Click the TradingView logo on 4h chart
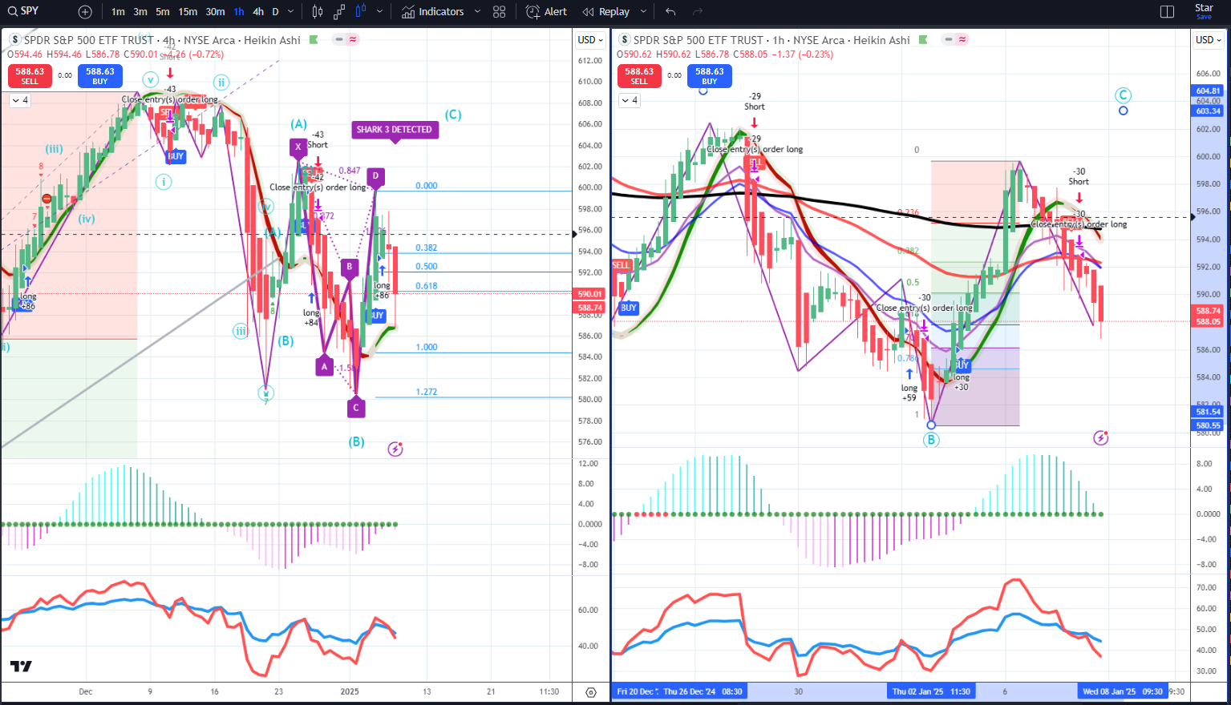 point(21,667)
